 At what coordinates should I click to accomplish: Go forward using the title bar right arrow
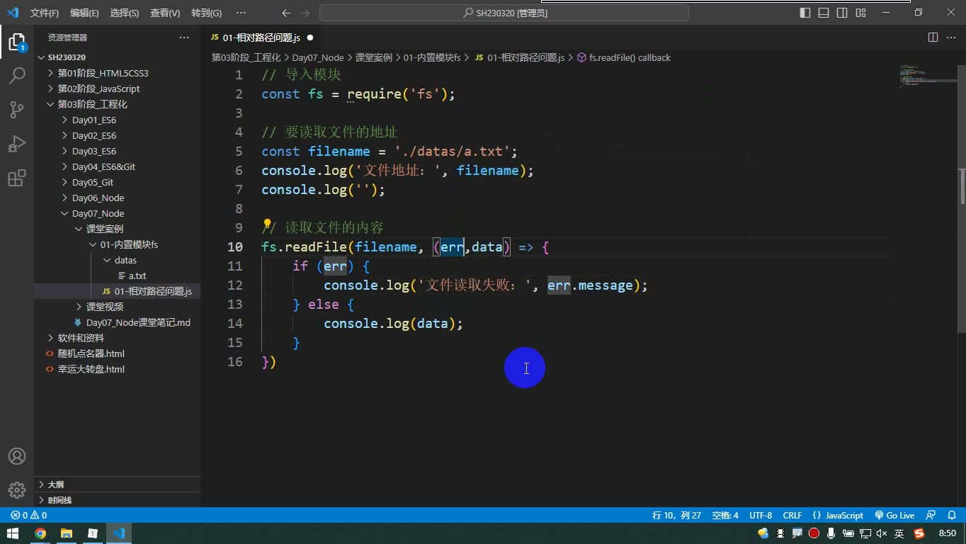click(305, 13)
